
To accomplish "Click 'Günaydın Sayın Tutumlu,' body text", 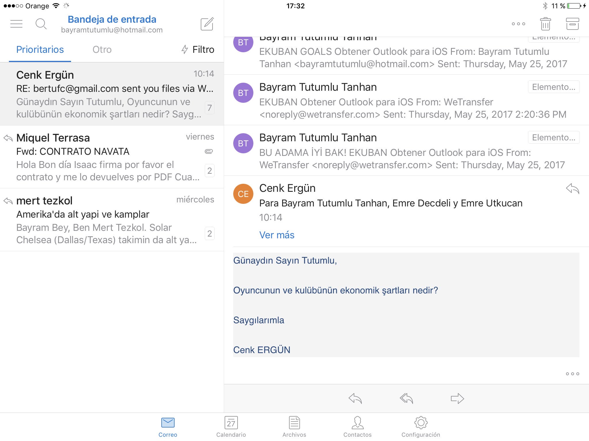I will pos(285,260).
